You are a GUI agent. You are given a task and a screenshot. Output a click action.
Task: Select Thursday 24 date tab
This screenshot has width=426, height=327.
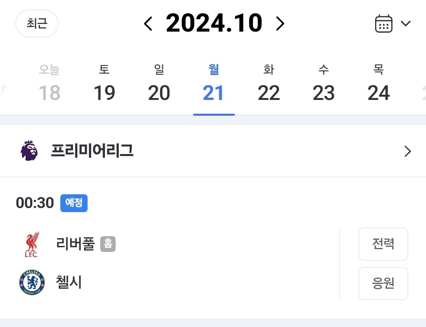point(378,84)
